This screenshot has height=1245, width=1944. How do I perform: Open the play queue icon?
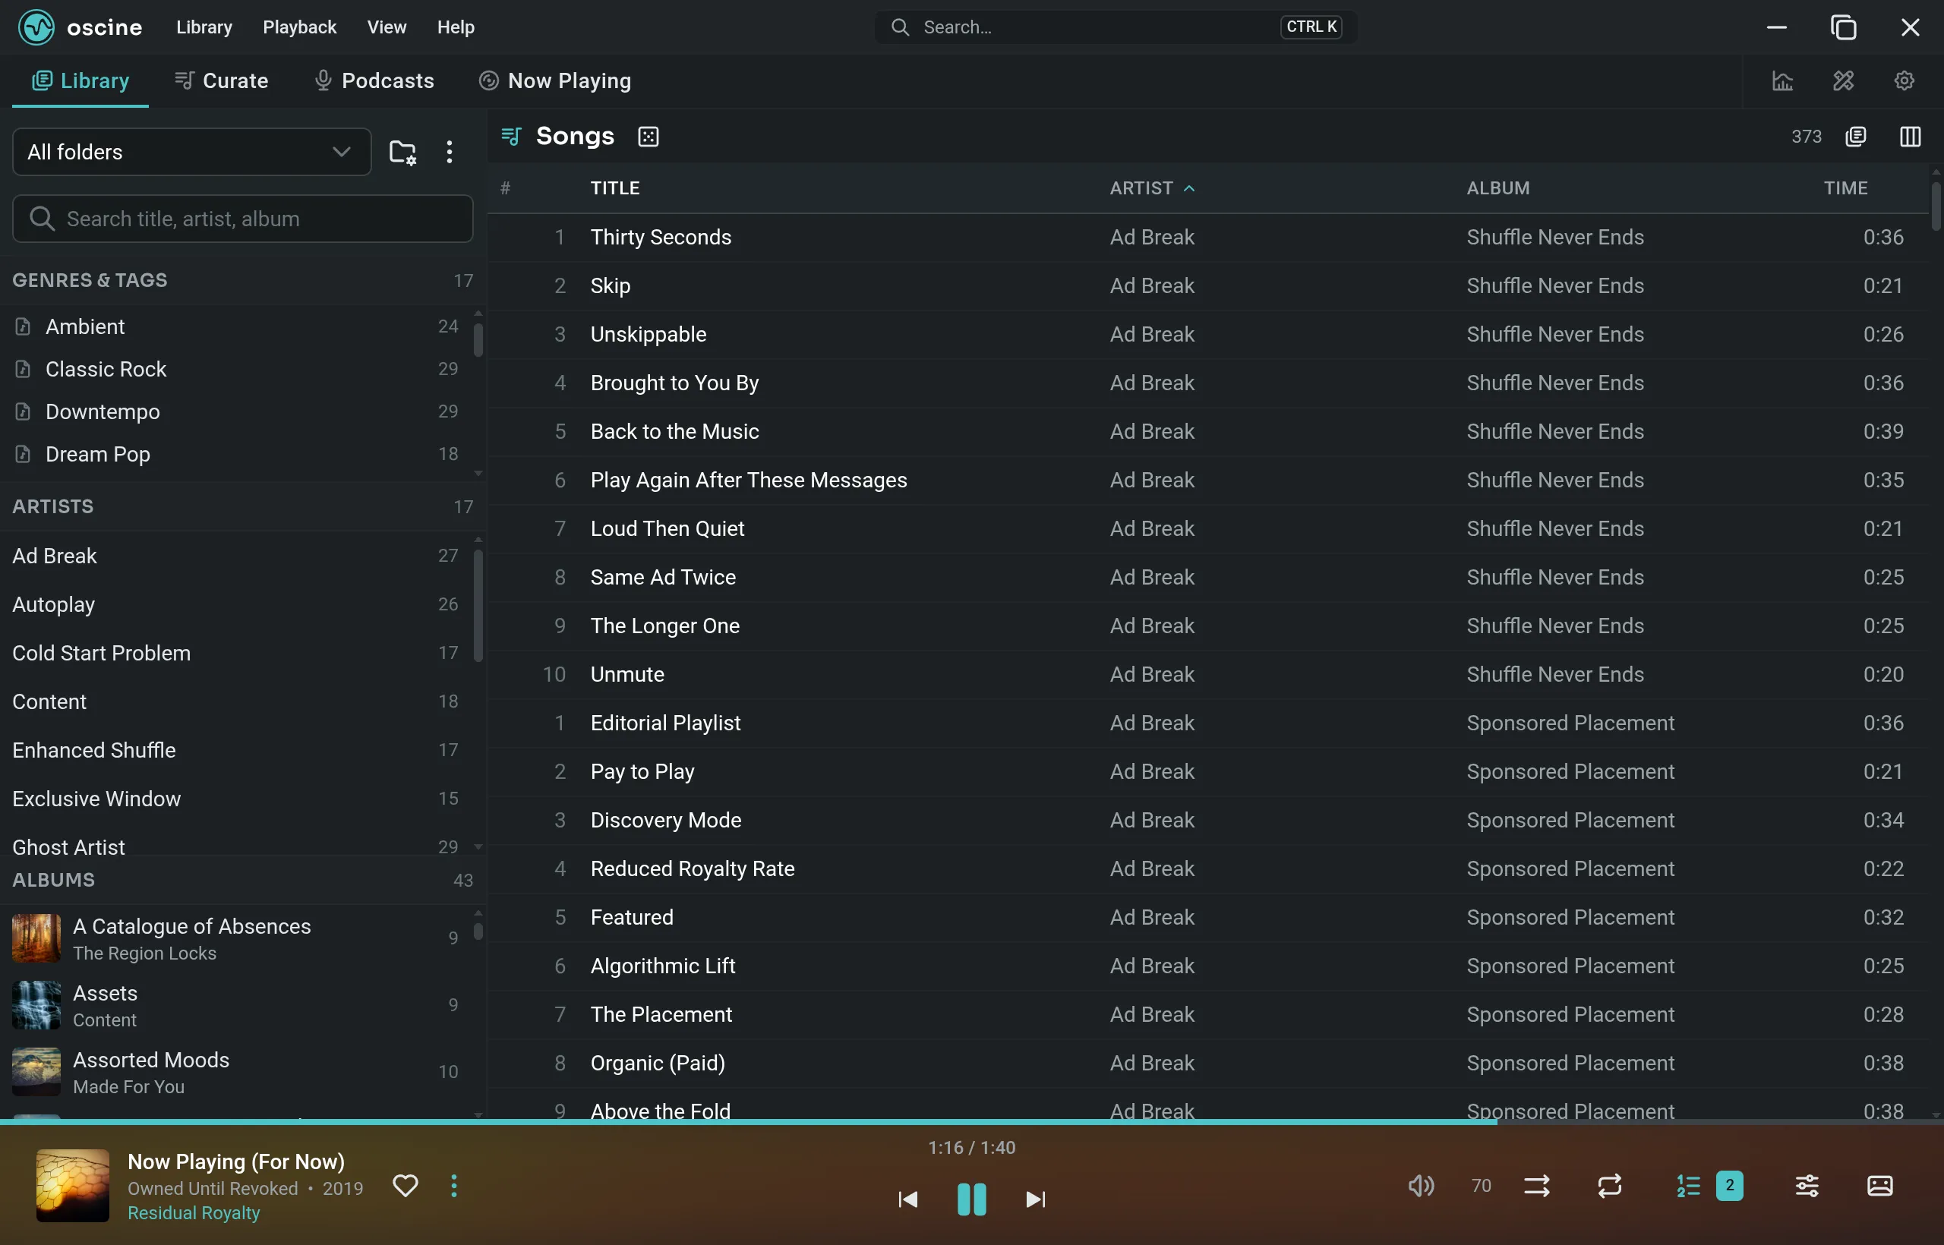tap(1687, 1186)
